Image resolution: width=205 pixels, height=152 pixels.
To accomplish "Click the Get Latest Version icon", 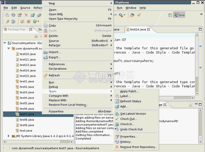I will coord(117,114).
